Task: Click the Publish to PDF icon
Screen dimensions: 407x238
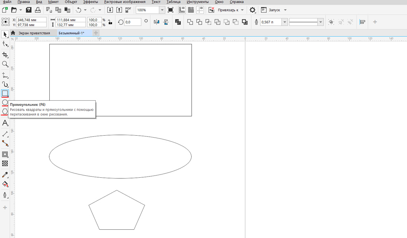Action: coord(128,10)
